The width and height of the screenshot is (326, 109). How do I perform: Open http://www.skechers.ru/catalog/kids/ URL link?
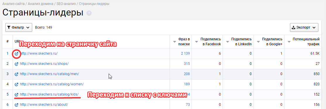[49, 94]
